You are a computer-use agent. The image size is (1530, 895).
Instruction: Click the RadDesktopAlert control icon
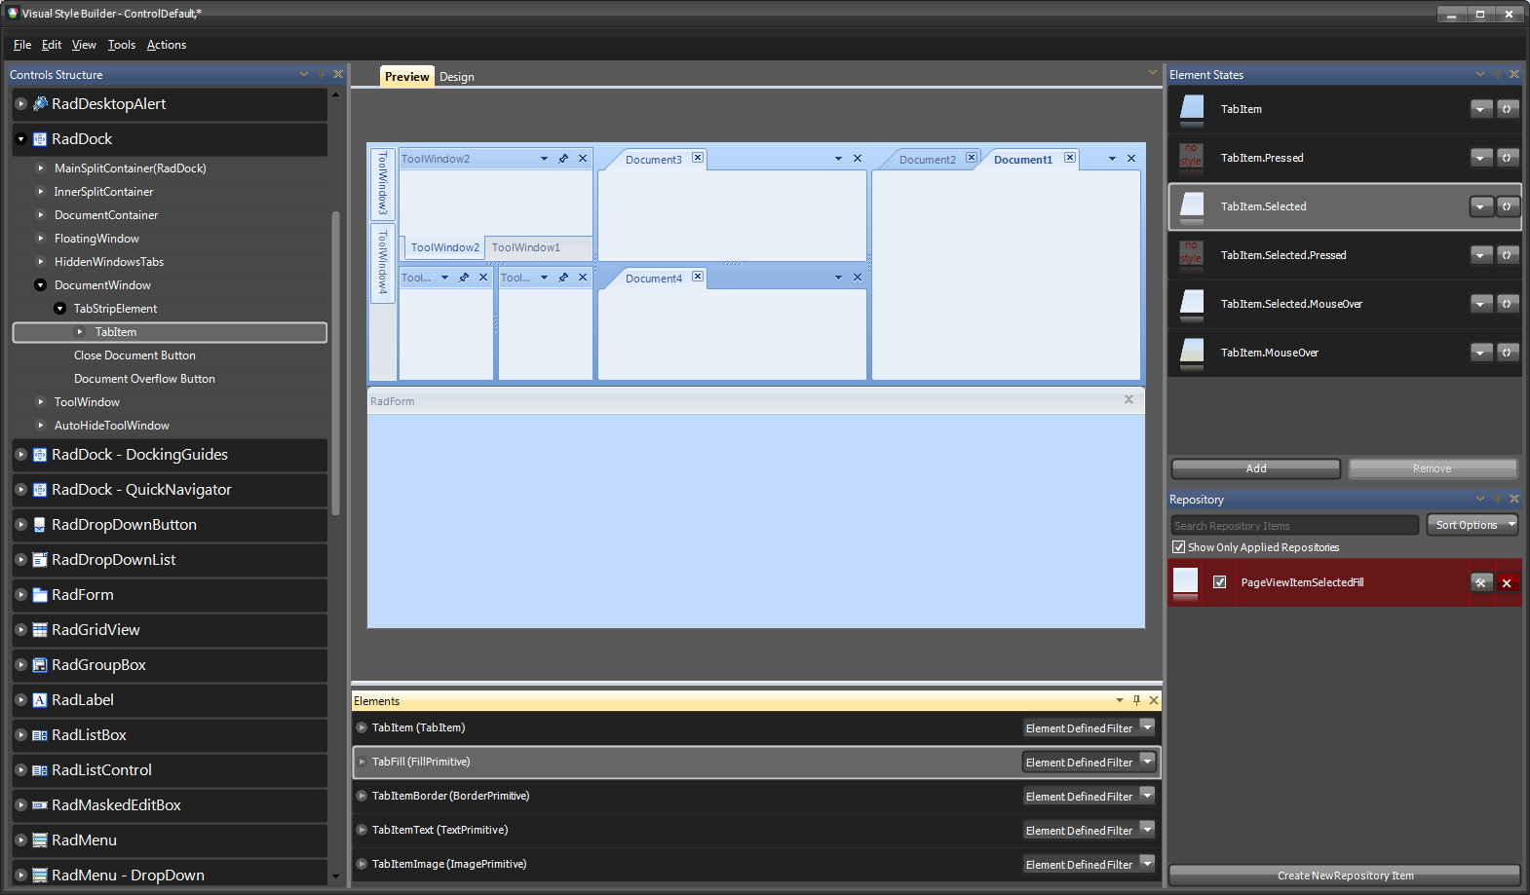(40, 103)
